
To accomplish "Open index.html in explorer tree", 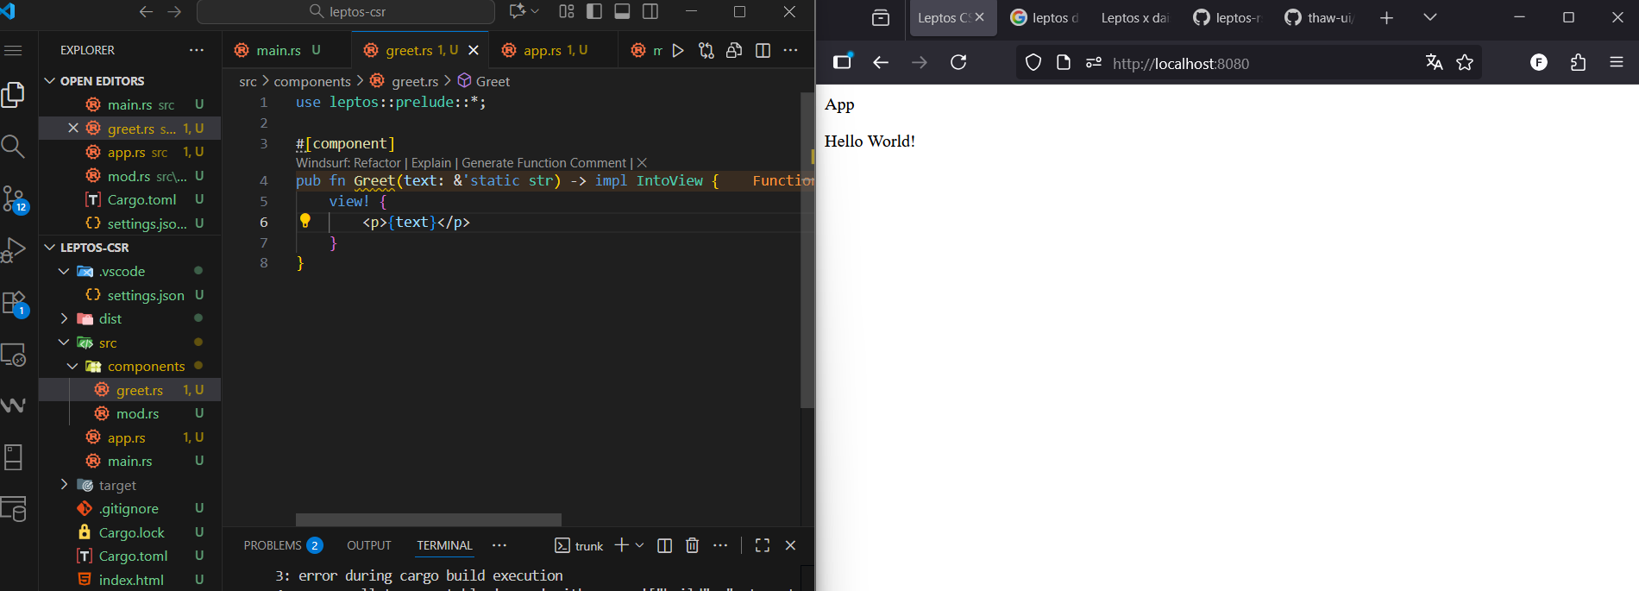I will 129,580.
